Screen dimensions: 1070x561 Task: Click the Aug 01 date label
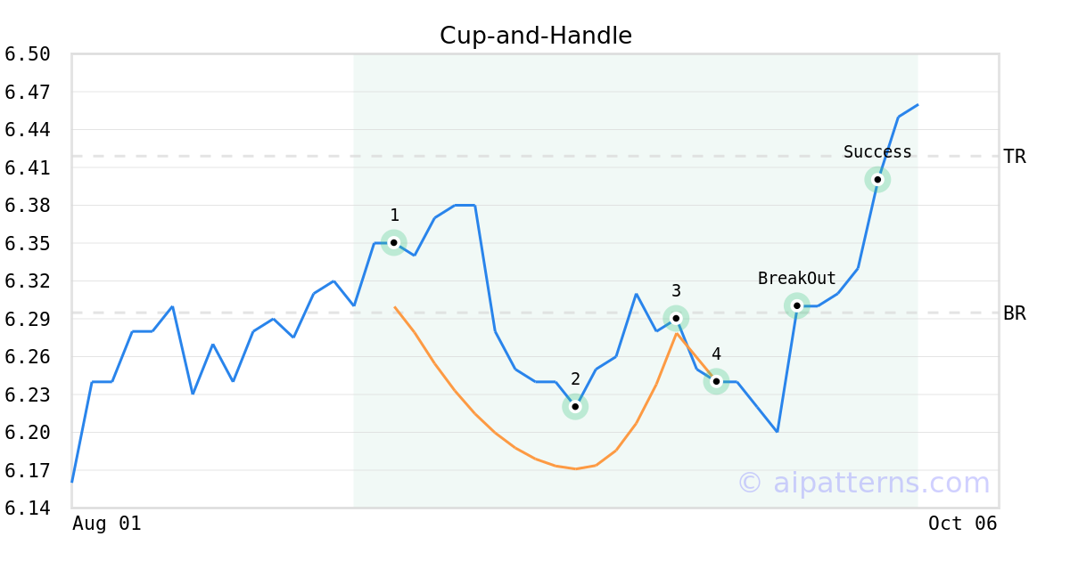point(106,524)
